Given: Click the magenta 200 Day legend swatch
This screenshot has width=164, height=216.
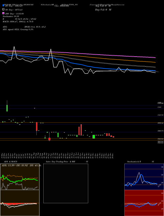Looking at the screenshot, I should coord(3,13).
